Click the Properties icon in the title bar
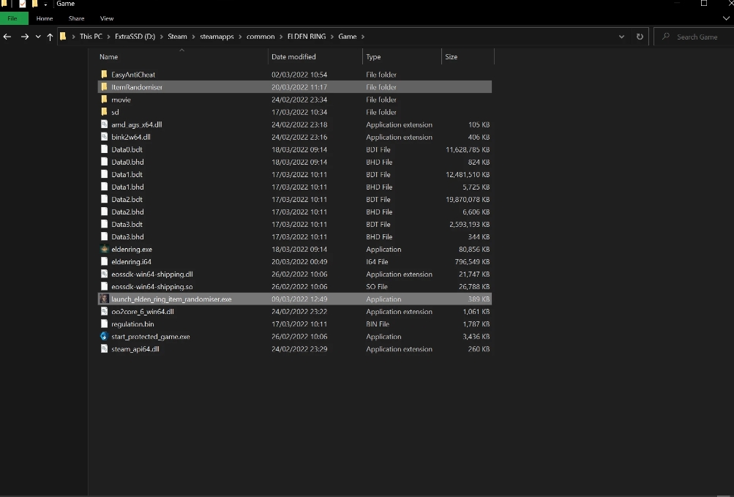The image size is (734, 497). point(22,4)
